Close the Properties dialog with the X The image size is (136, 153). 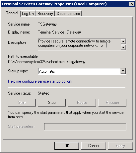point(132,4)
